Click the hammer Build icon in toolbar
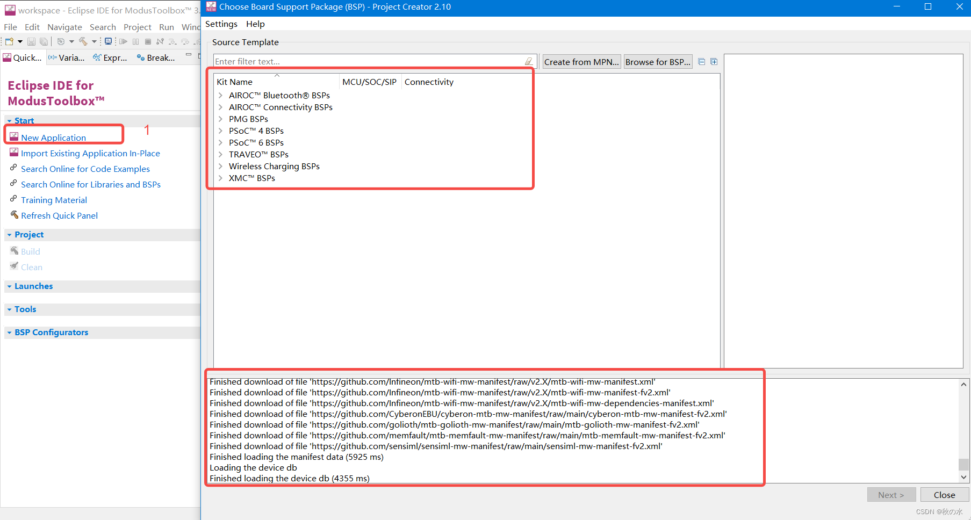This screenshot has width=971, height=520. coord(83,41)
